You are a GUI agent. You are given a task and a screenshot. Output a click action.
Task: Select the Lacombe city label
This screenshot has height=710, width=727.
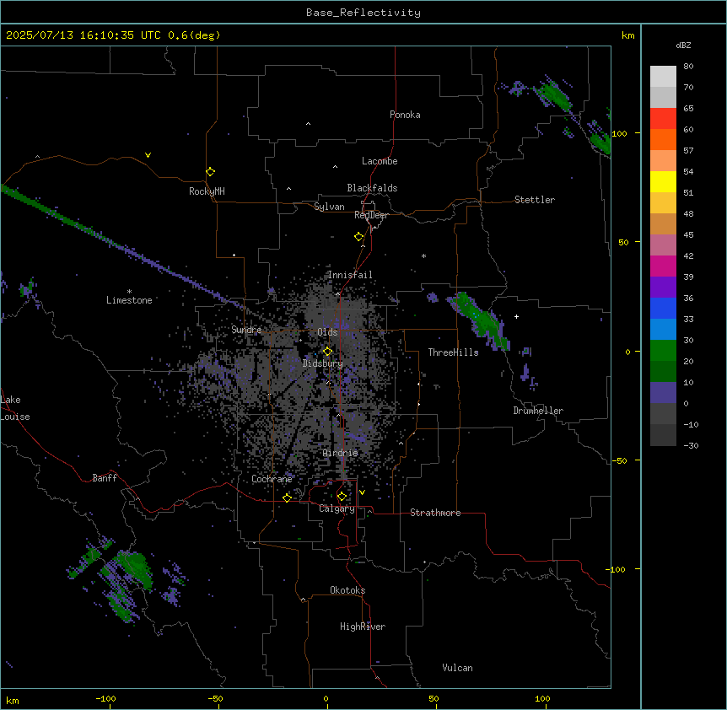coord(380,161)
